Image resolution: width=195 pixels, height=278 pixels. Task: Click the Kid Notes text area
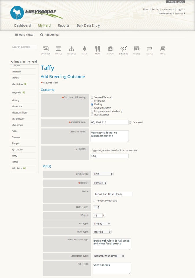point(112,268)
